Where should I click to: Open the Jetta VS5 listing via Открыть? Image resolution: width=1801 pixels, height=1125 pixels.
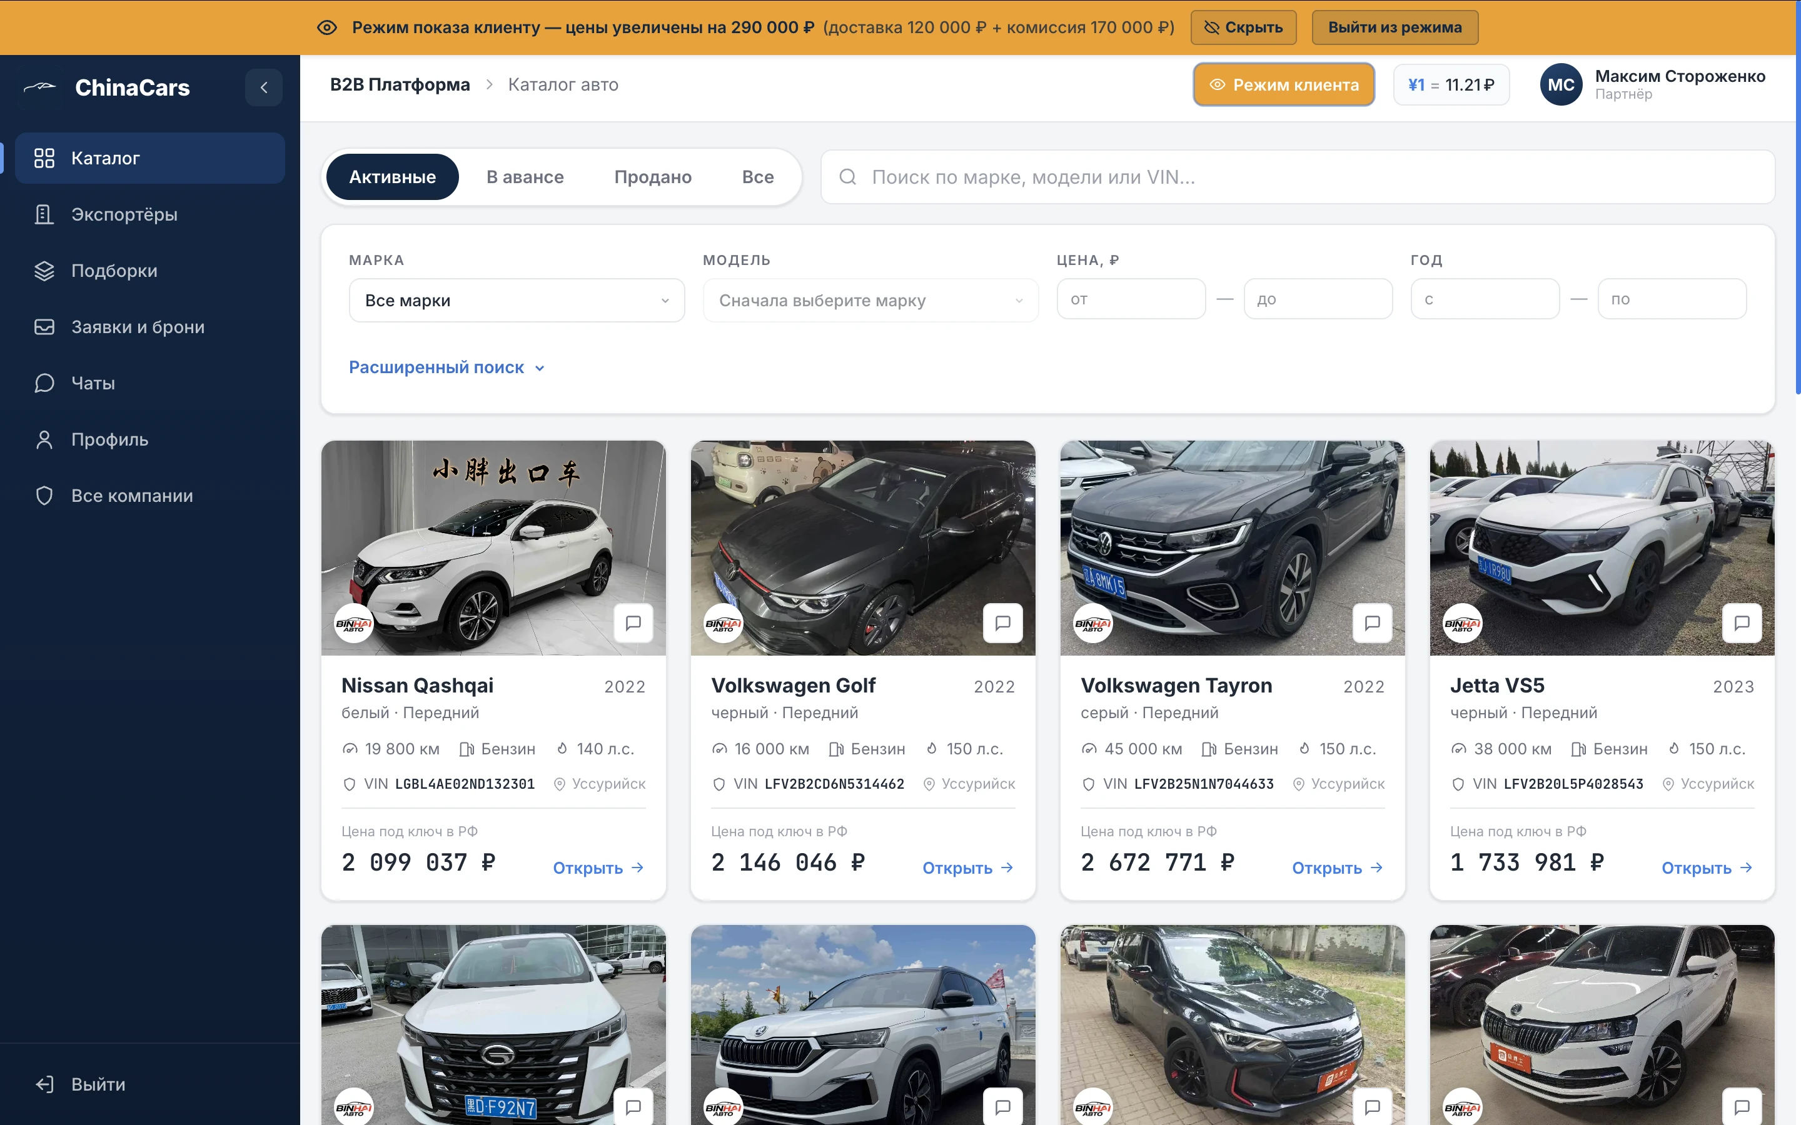coord(1707,868)
